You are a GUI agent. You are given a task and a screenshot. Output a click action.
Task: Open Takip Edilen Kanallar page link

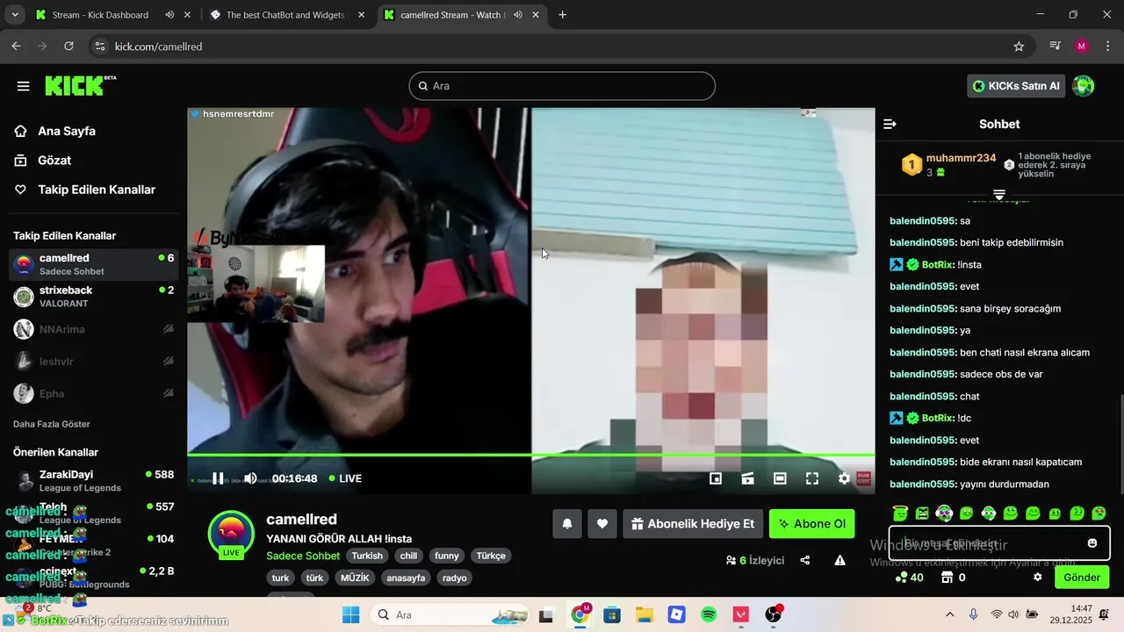(x=85, y=190)
